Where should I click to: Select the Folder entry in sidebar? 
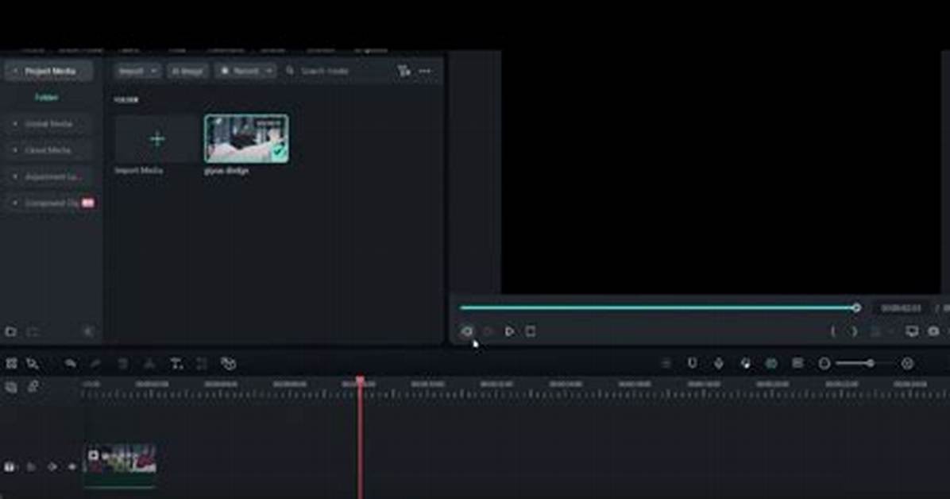tap(47, 97)
